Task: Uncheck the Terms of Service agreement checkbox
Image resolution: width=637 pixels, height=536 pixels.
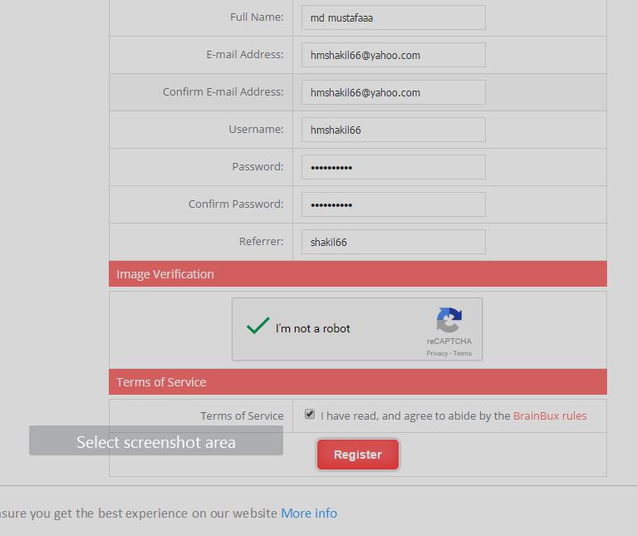Action: pyautogui.click(x=310, y=414)
